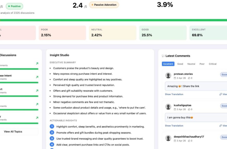
Task: Open protean.stories profile avatar
Action: (168, 76)
